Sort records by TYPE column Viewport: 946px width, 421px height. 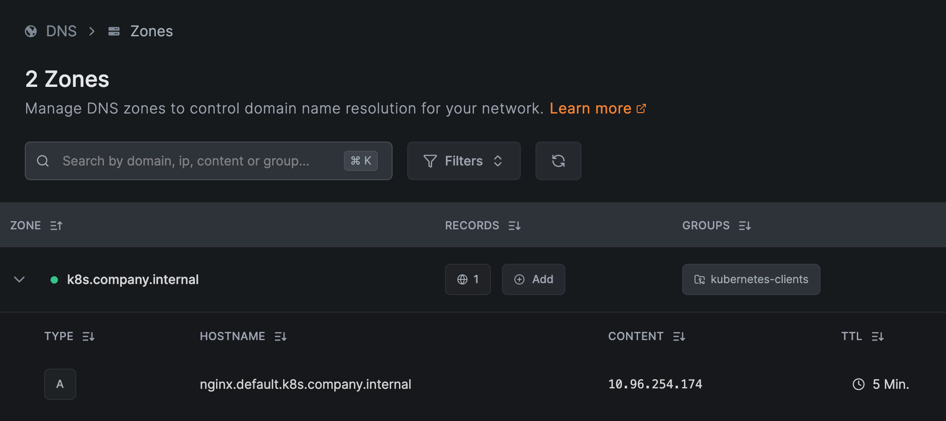pos(88,336)
